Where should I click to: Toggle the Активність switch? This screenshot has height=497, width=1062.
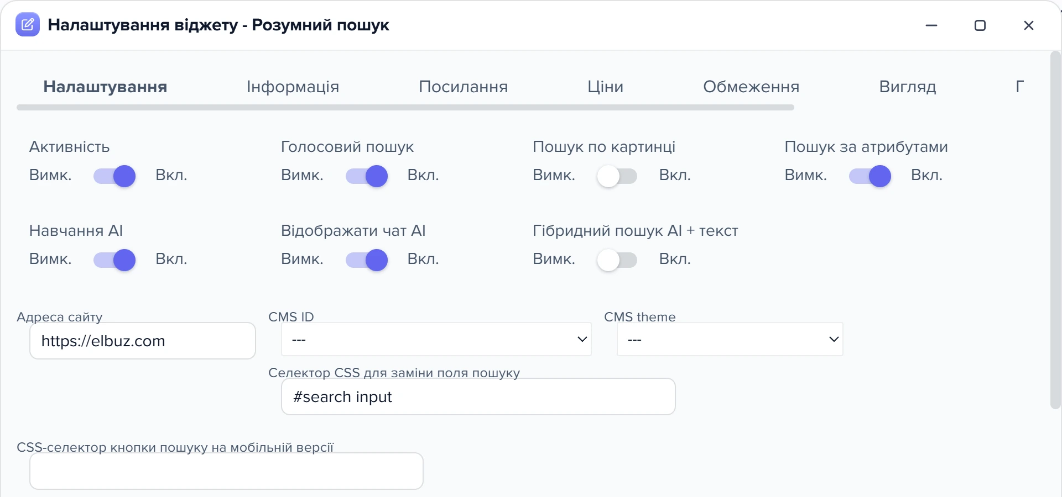[x=114, y=176]
